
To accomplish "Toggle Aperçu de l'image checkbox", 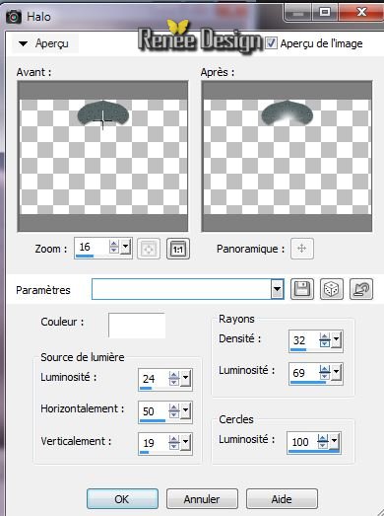I will (x=271, y=43).
